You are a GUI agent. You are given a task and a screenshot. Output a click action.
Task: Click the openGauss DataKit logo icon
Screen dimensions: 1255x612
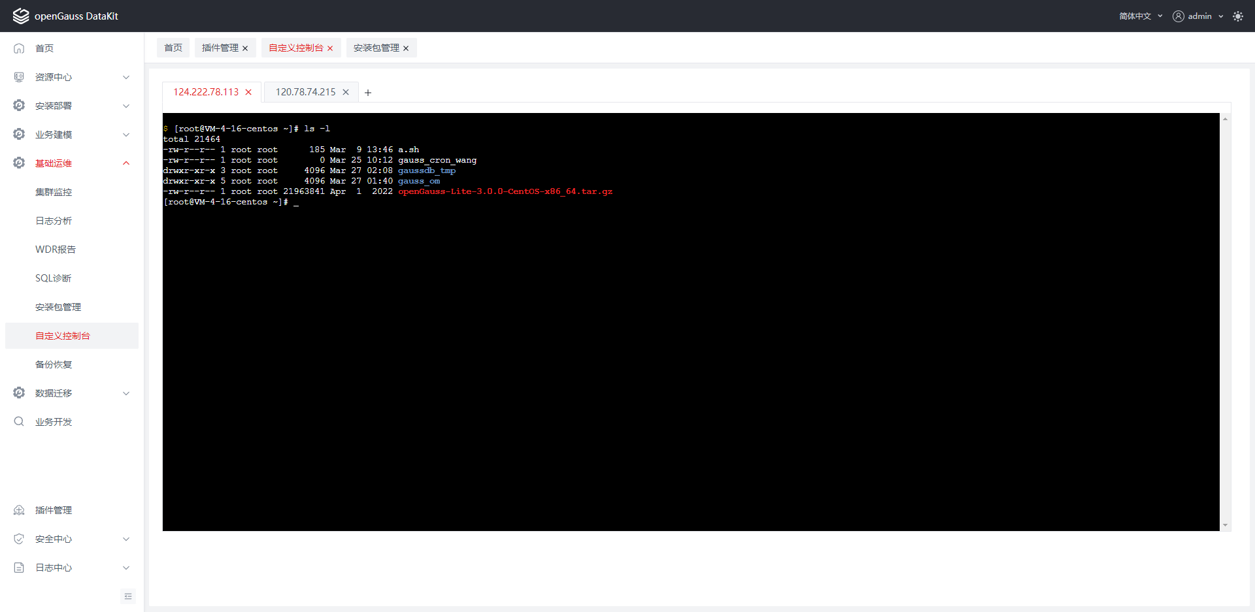21,16
